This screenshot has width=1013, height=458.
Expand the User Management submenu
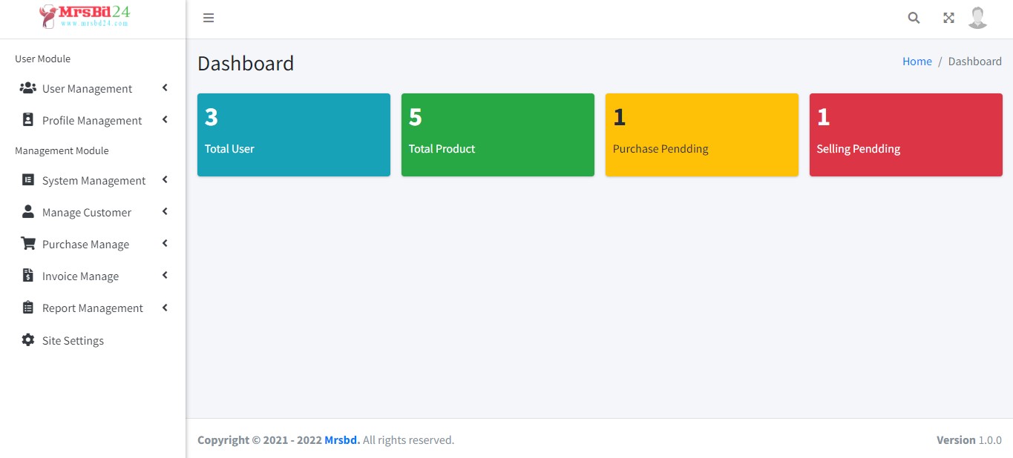coord(164,87)
